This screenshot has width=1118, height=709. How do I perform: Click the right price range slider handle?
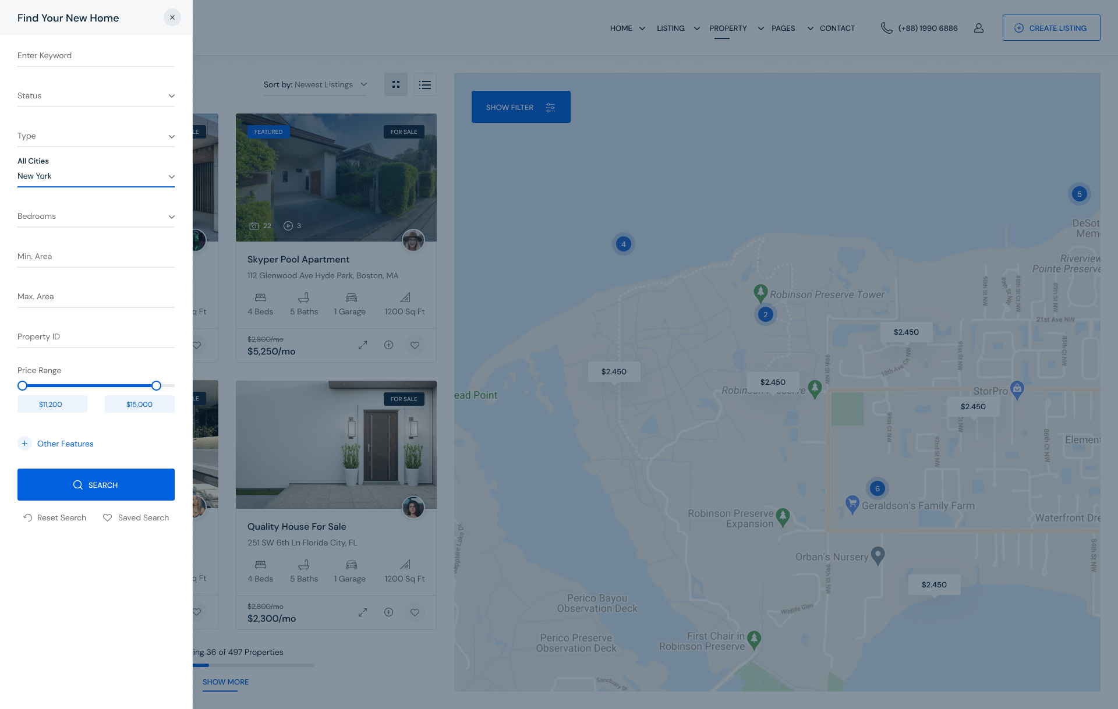pos(156,385)
